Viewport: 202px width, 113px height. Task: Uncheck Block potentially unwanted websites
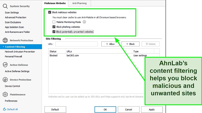(x=54, y=32)
